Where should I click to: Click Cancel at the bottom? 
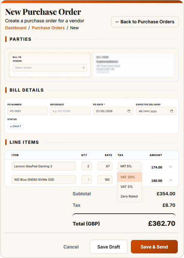(x=71, y=247)
